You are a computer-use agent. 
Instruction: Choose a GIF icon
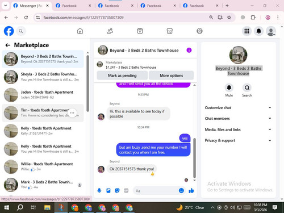pos(126,190)
